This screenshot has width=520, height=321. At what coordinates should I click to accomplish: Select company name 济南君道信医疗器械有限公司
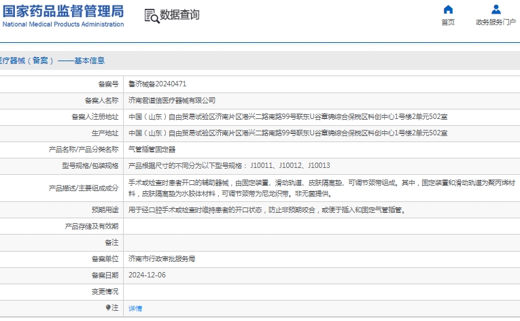[x=172, y=100]
